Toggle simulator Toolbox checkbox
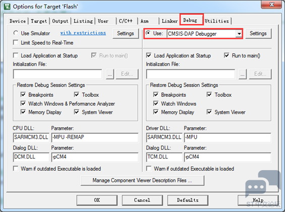The height and width of the screenshot is (212, 285). click(x=77, y=94)
